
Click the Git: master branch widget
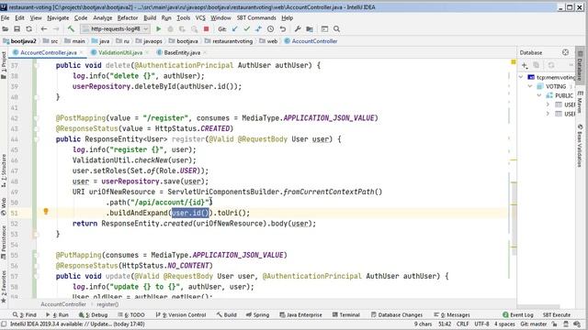click(533, 324)
